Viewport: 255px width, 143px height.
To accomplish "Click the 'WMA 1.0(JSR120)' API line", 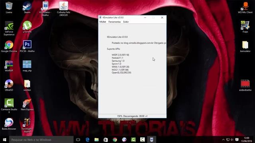I will pos(120,67).
